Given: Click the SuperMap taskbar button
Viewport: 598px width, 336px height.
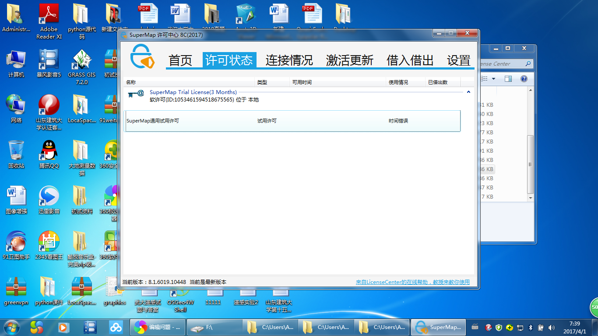Looking at the screenshot, I should coord(439,327).
